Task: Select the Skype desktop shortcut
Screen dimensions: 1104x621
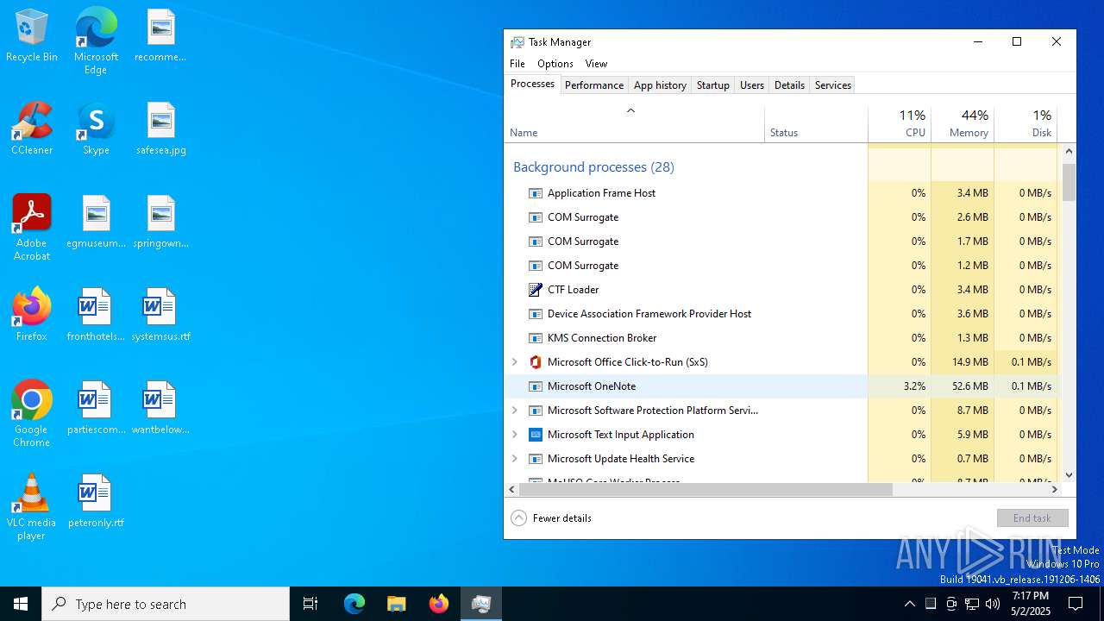Action: (x=96, y=129)
